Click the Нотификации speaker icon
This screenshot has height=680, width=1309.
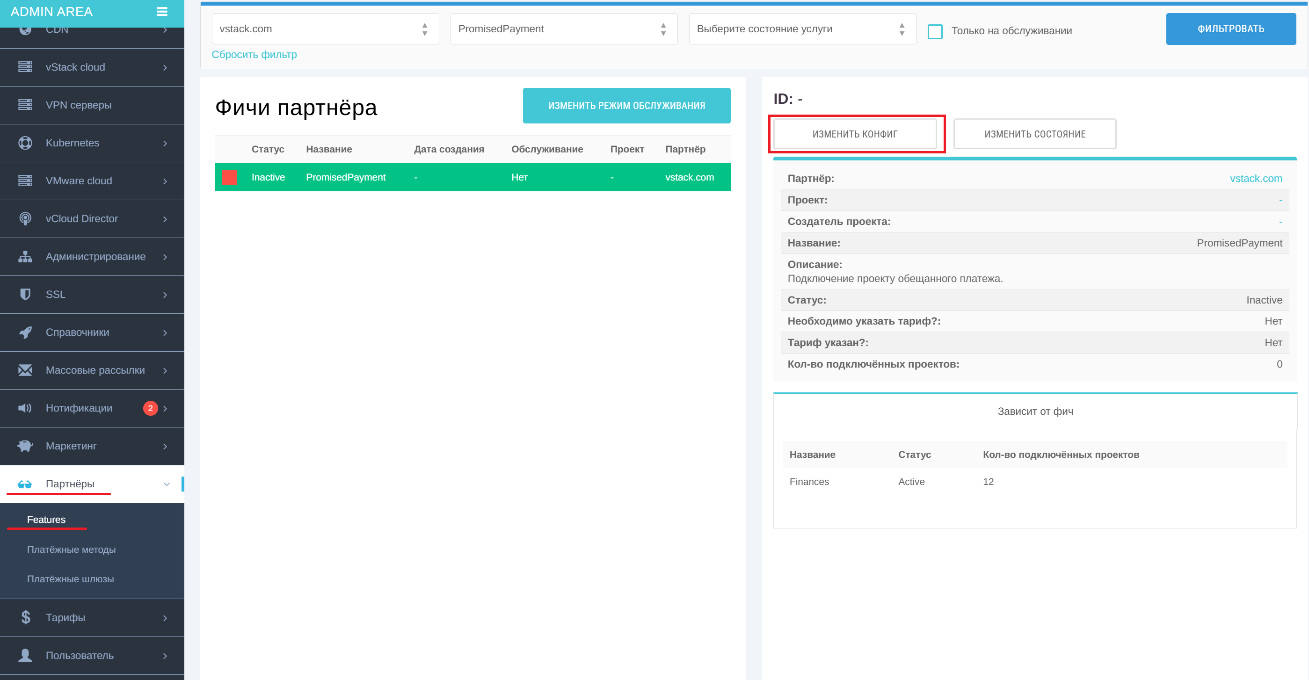[x=25, y=408]
